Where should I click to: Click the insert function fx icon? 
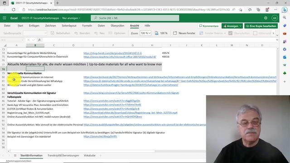point(39,40)
